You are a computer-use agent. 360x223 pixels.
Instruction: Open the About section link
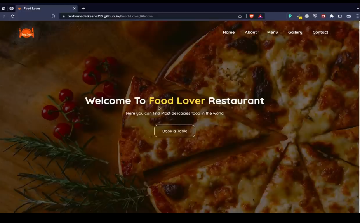coord(251,32)
